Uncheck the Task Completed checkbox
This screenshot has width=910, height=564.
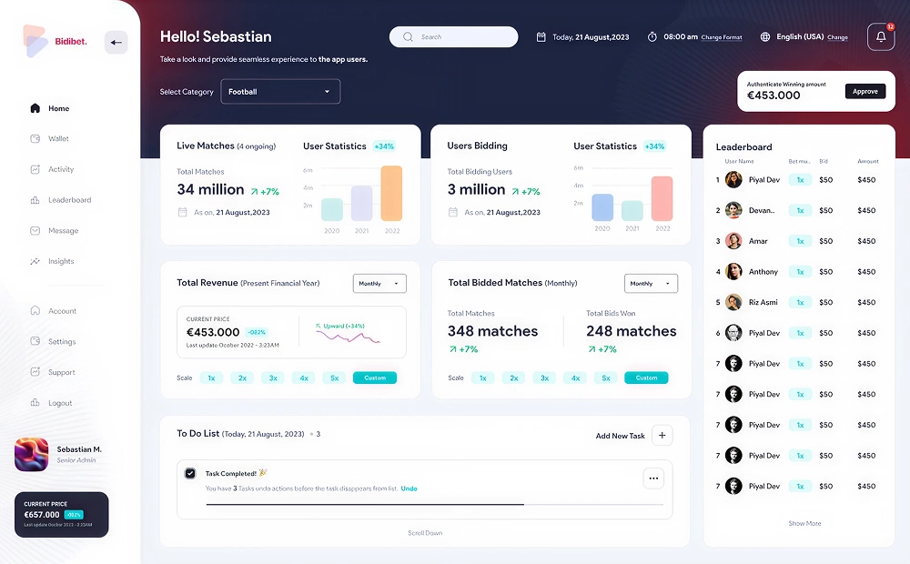pyautogui.click(x=190, y=473)
